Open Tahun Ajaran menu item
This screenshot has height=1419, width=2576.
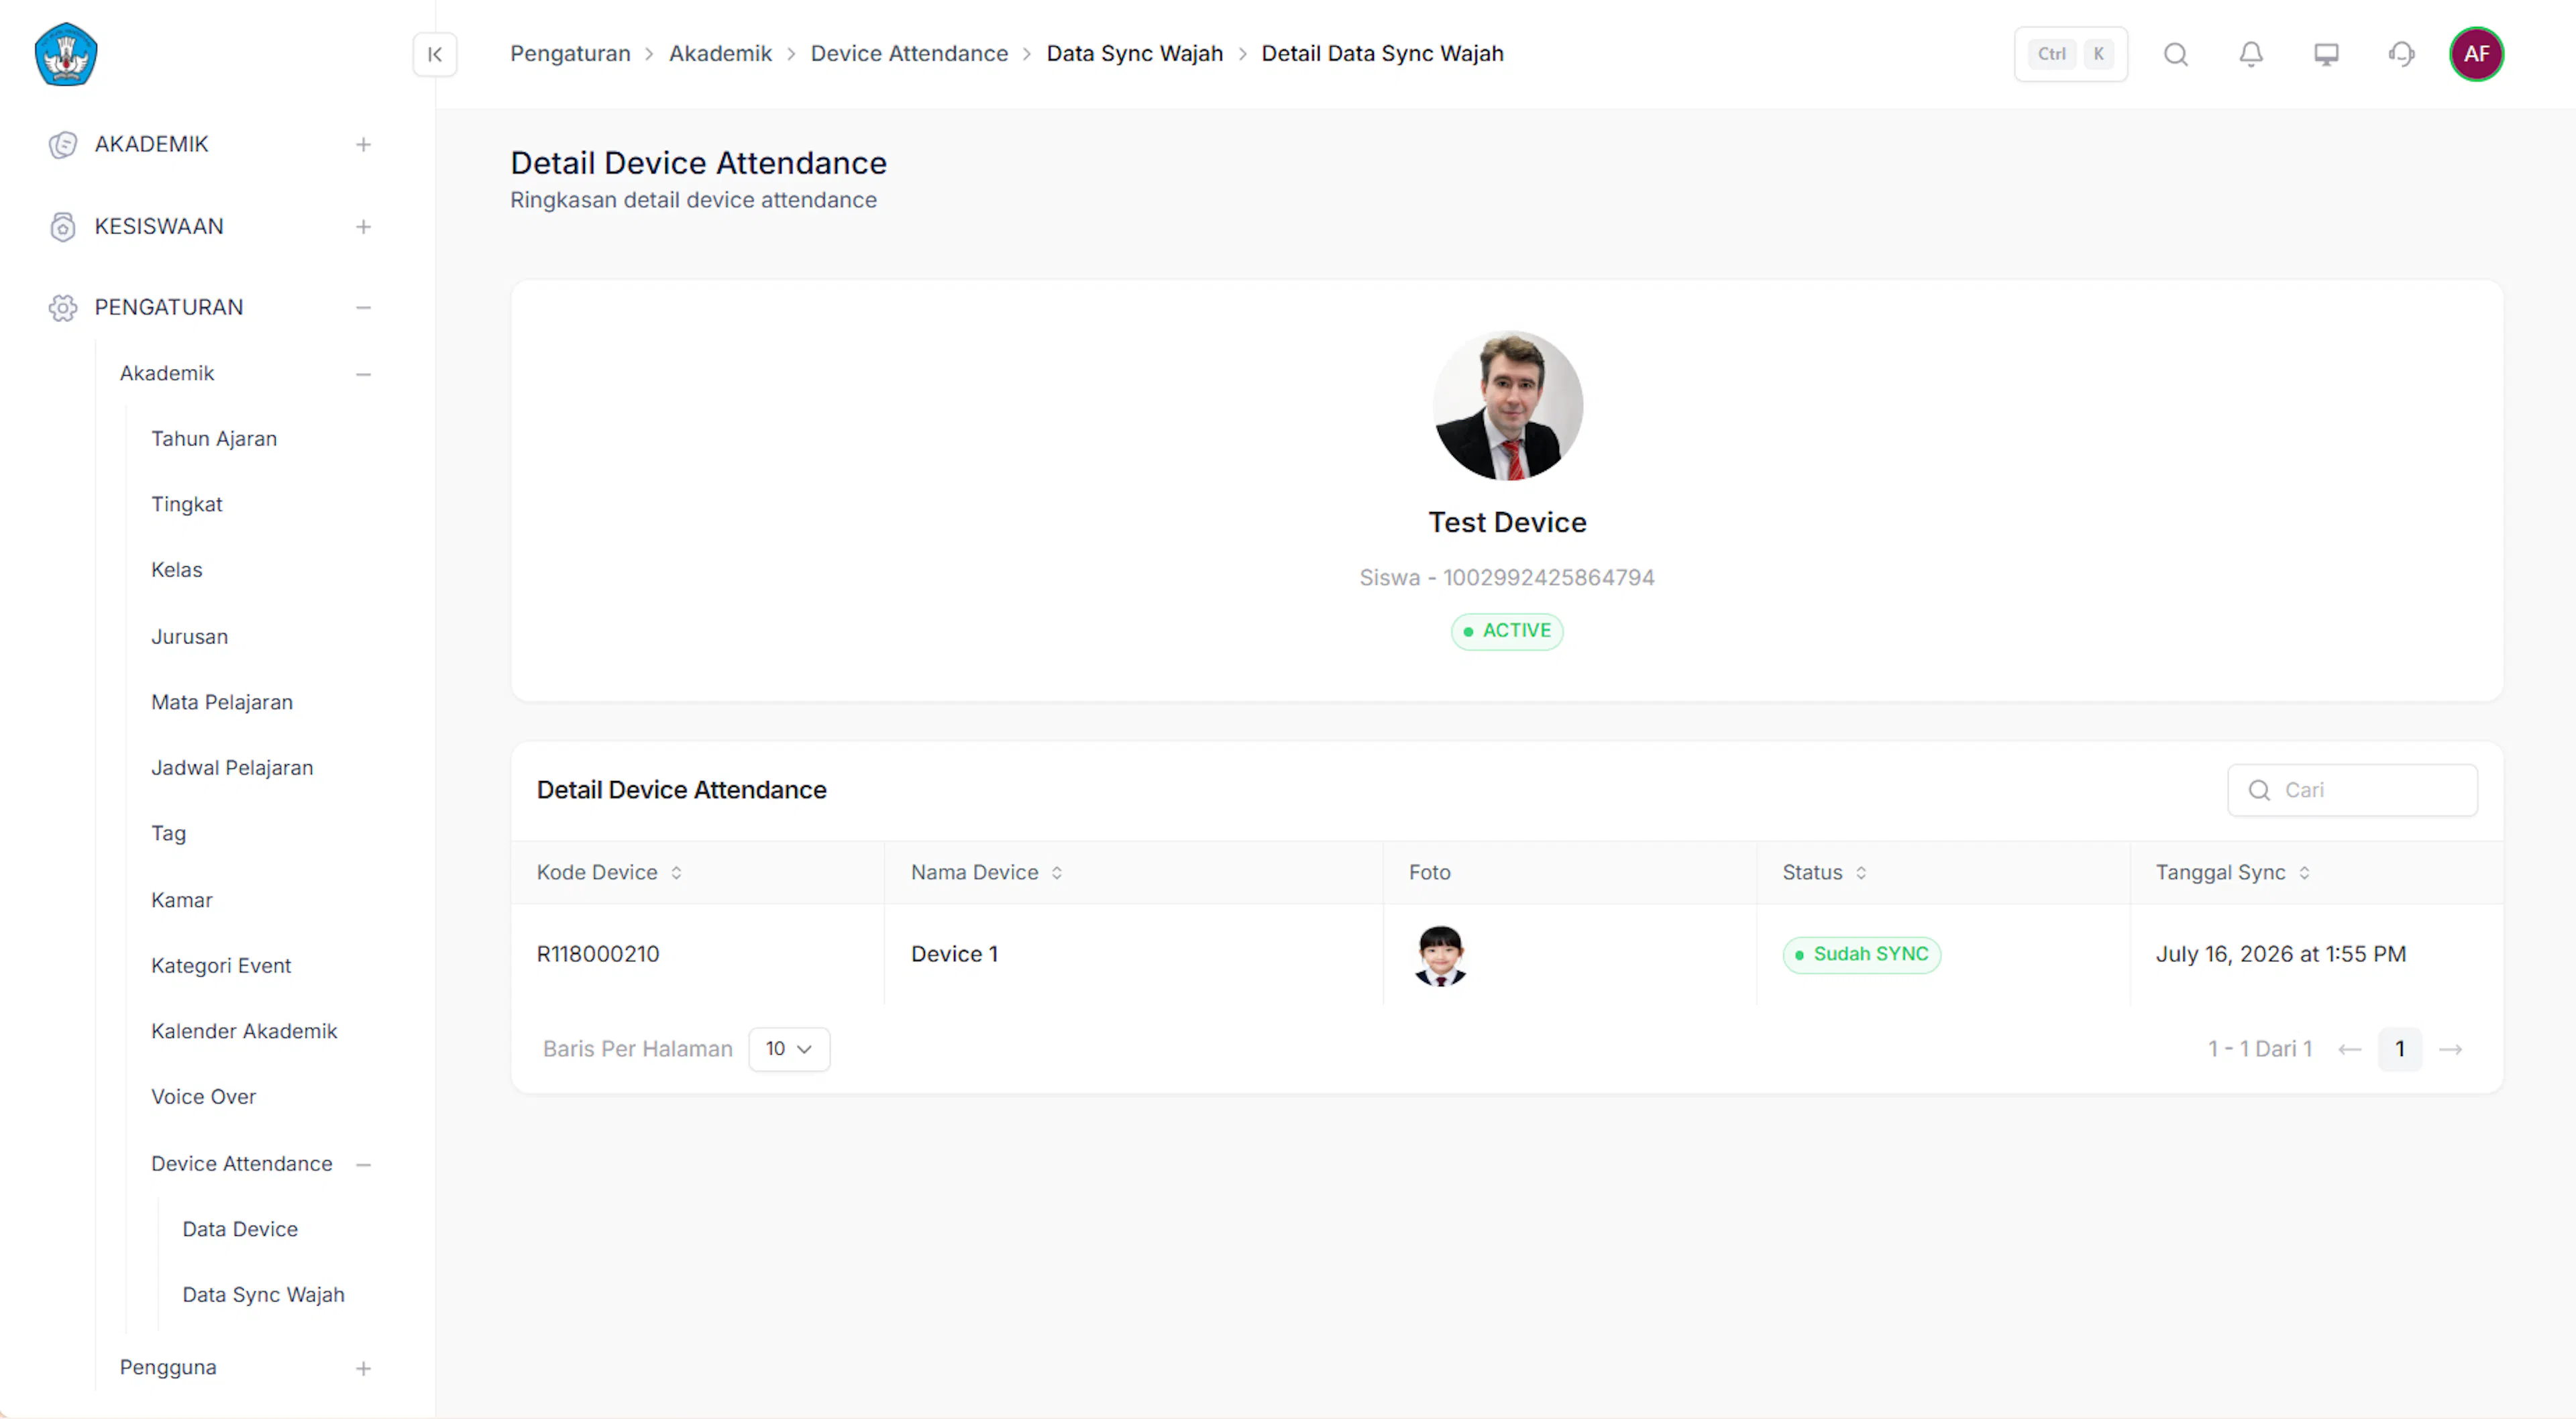click(x=214, y=439)
